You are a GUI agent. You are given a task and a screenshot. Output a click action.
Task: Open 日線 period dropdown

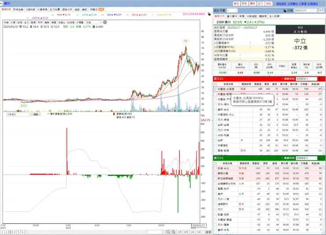[93, 22]
